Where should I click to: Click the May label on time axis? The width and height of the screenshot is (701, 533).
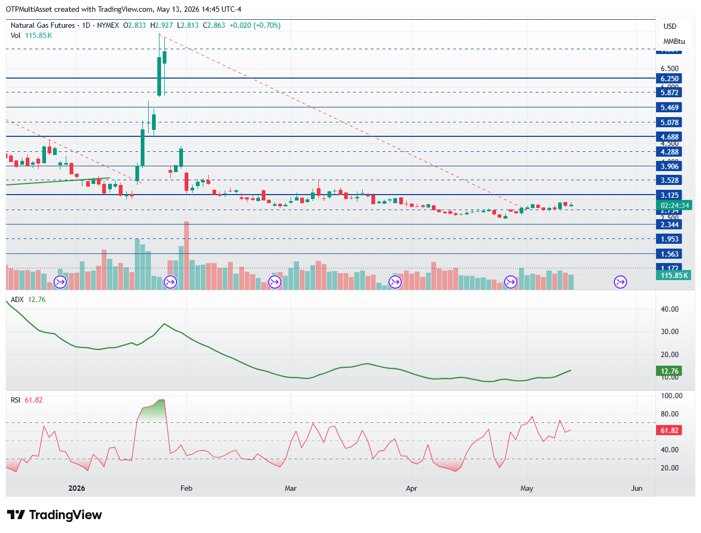click(x=527, y=488)
